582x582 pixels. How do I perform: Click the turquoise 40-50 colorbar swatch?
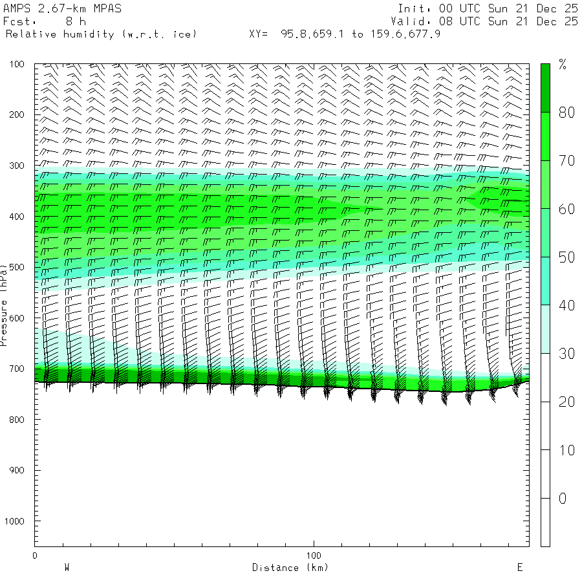[x=545, y=281]
